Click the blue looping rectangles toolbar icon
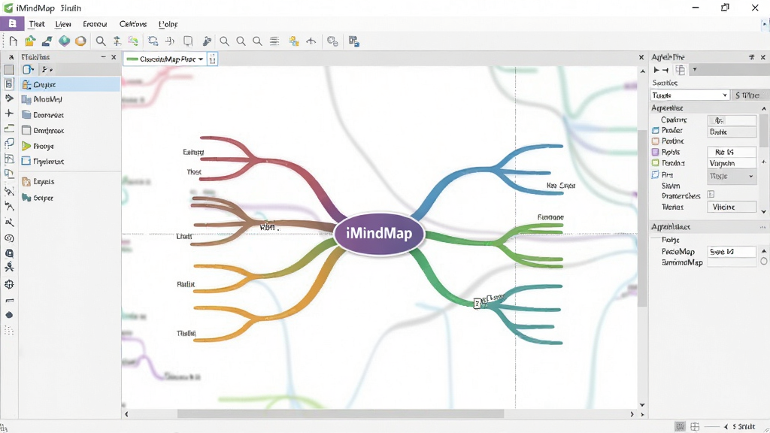770x433 pixels. (153, 41)
